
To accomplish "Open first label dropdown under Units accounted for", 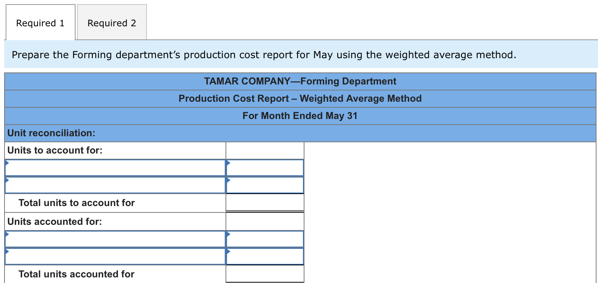I will pyautogui.click(x=115, y=239).
